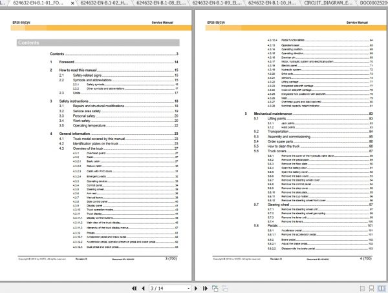Open the How to clean the truck entry
Viewport: 388px width, 293px height.
click(313, 146)
